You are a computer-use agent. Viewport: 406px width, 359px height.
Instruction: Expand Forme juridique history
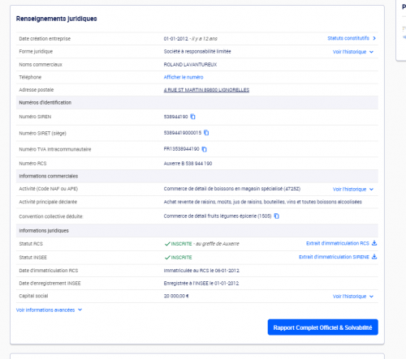(x=353, y=52)
